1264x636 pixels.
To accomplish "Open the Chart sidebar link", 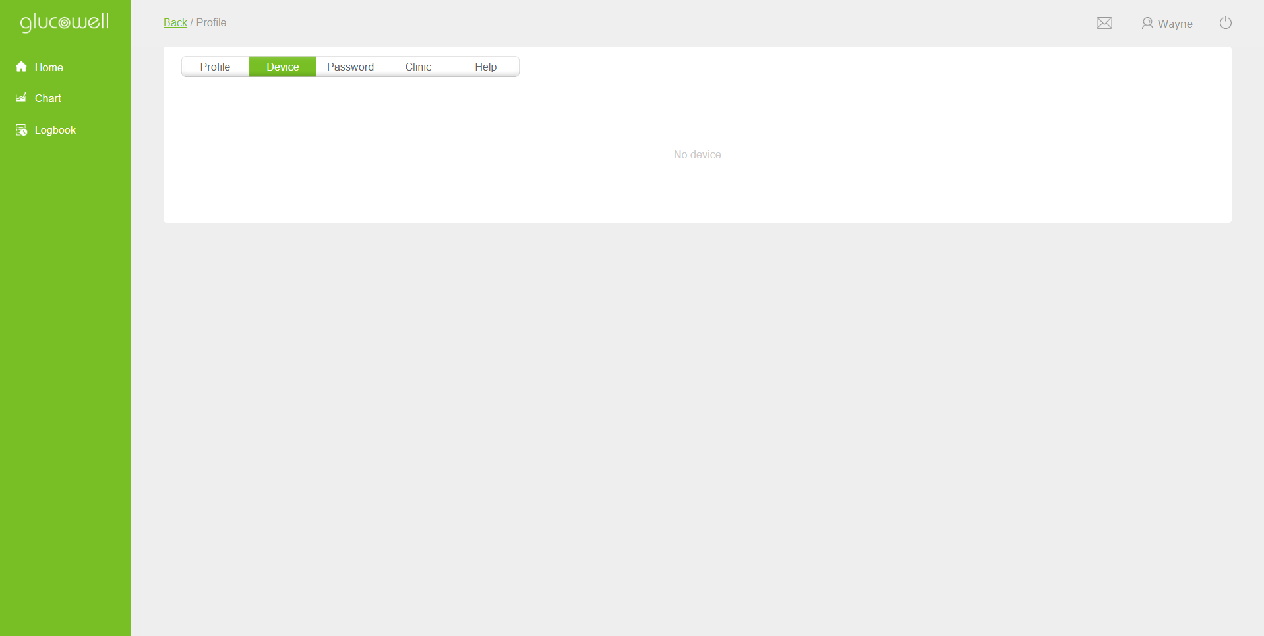I will pos(47,98).
